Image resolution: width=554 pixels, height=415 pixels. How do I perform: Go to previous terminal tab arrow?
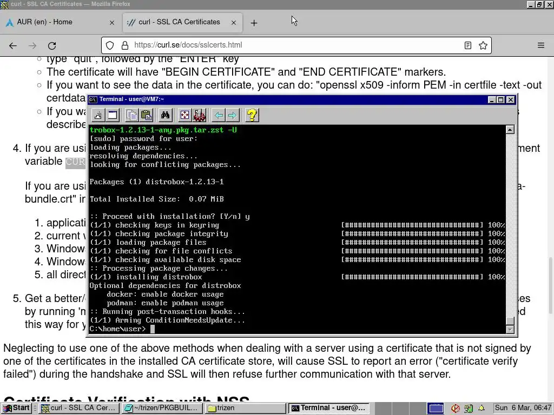click(219, 115)
